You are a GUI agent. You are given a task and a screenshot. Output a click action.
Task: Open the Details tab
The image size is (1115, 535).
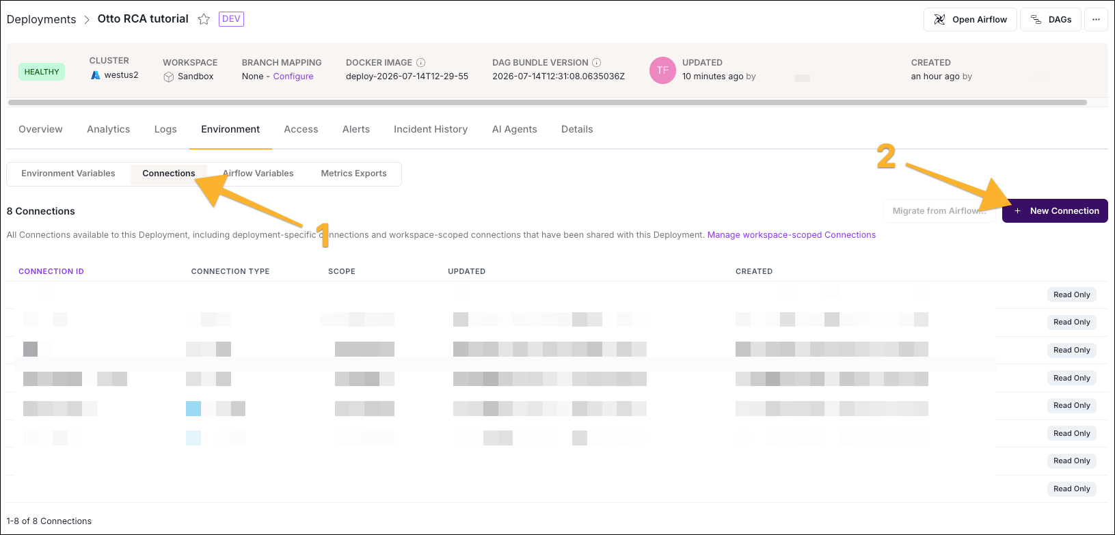pyautogui.click(x=577, y=129)
